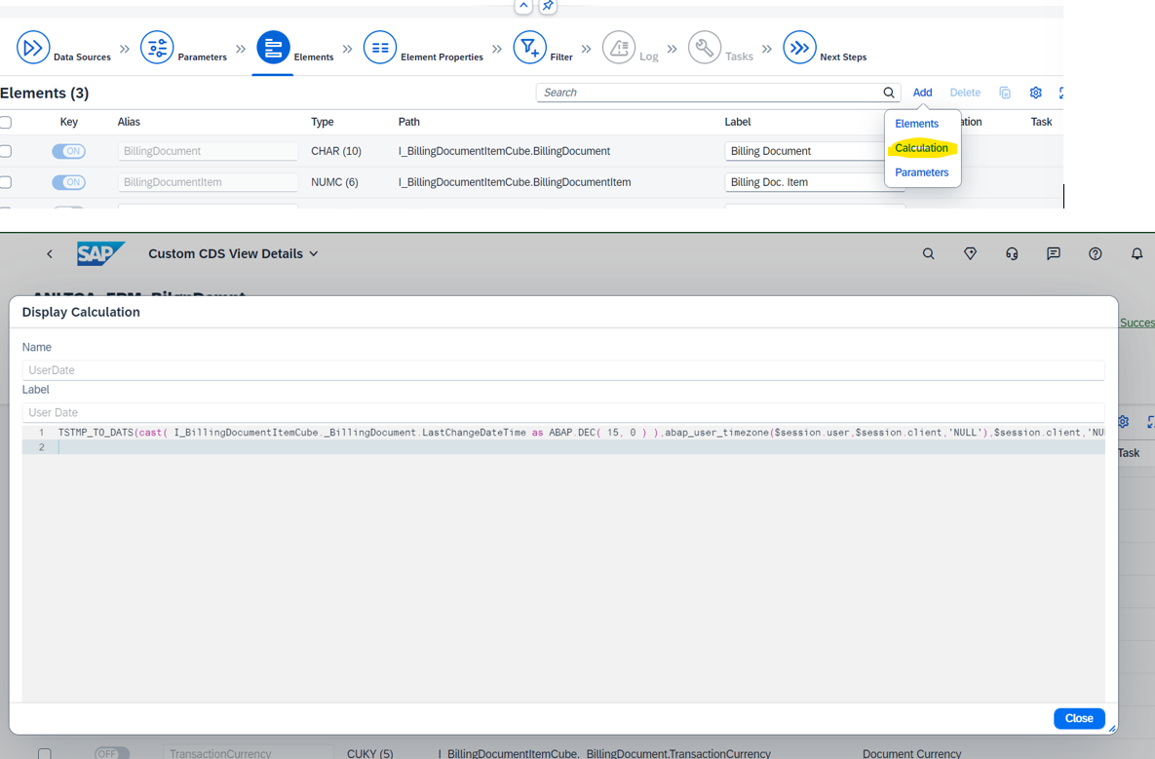Click the Display Calculation dialog title

click(x=81, y=312)
